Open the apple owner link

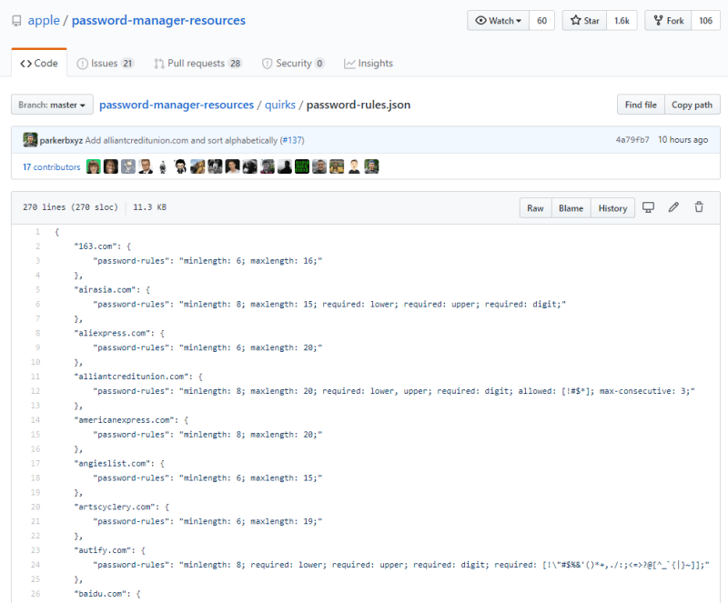pos(44,20)
